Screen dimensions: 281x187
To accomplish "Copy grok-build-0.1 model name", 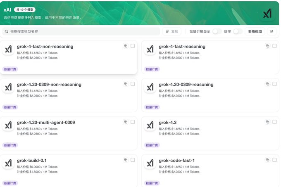I will pos(126,160).
